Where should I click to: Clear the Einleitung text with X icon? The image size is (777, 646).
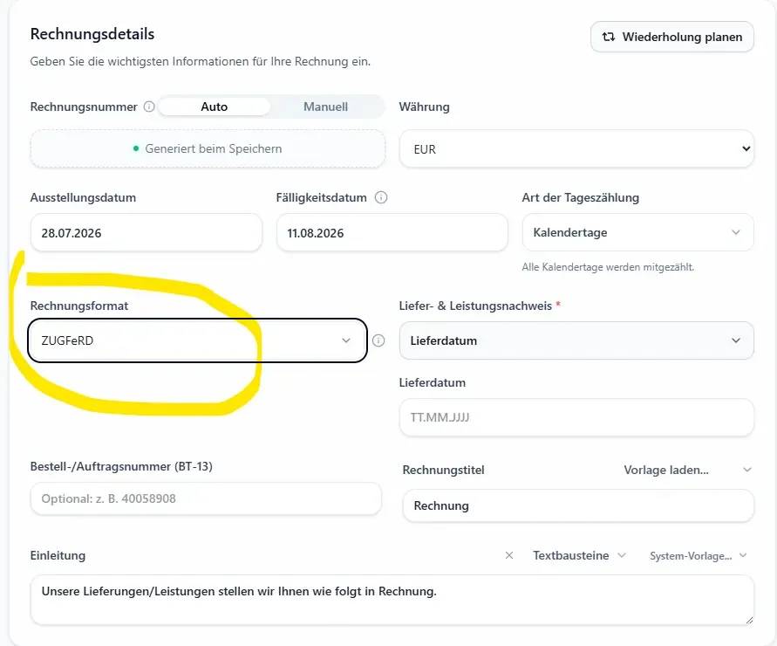[x=509, y=555]
